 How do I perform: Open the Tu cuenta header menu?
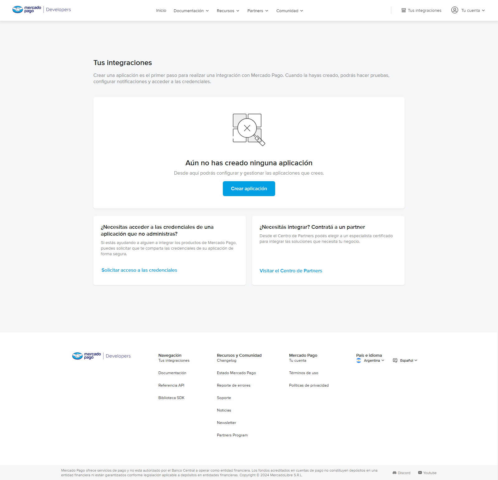pyautogui.click(x=472, y=10)
